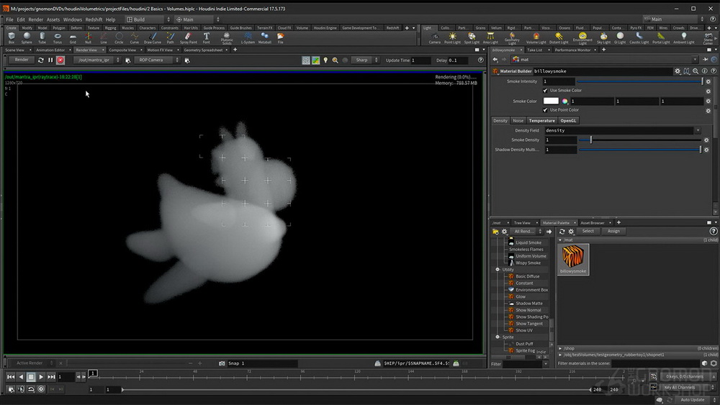Screen dimensions: 720x405
Task: Click the Render button
Action: click(21, 60)
